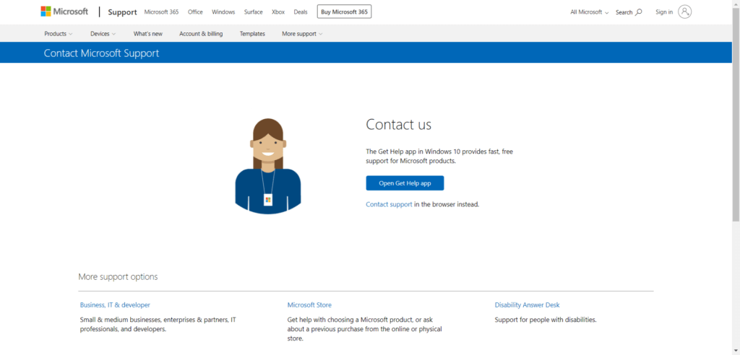Open the Business, IT & developer link

point(115,305)
